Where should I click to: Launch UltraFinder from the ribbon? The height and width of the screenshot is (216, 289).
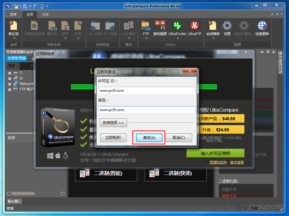177,25
